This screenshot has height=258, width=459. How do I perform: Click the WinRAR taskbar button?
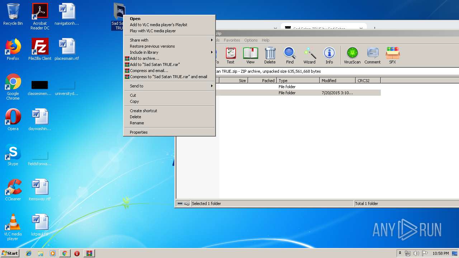click(89, 253)
